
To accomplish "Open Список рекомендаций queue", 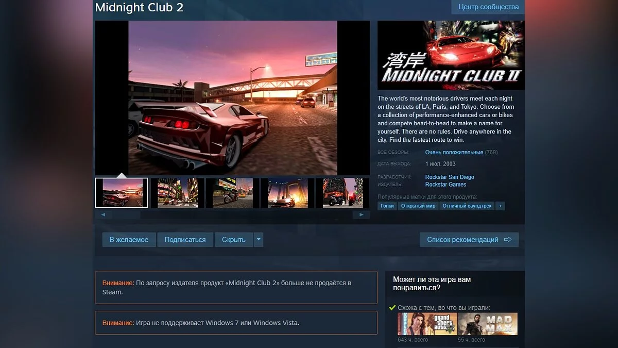I will pos(469,240).
